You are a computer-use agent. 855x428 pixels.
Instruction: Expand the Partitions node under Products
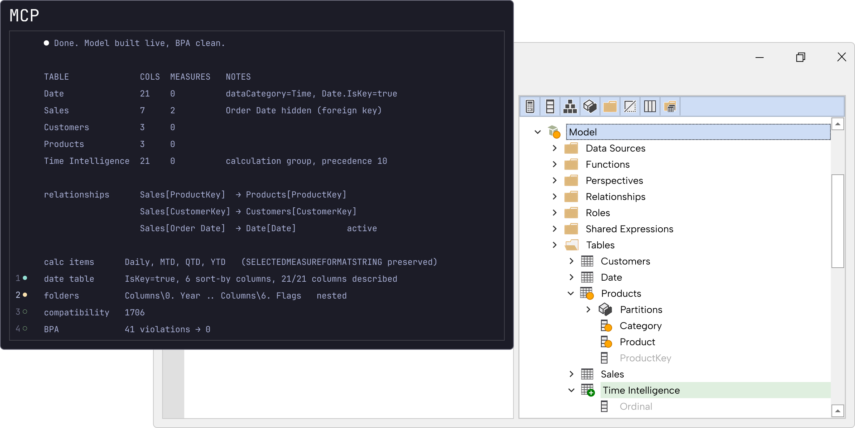click(589, 309)
